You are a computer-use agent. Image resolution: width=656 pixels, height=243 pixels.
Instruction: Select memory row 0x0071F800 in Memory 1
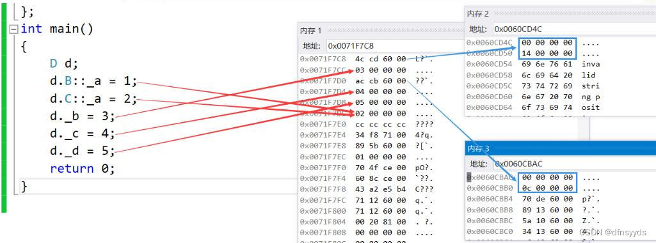point(367,211)
